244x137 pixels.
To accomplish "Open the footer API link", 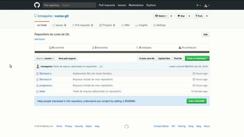I will (173, 126).
